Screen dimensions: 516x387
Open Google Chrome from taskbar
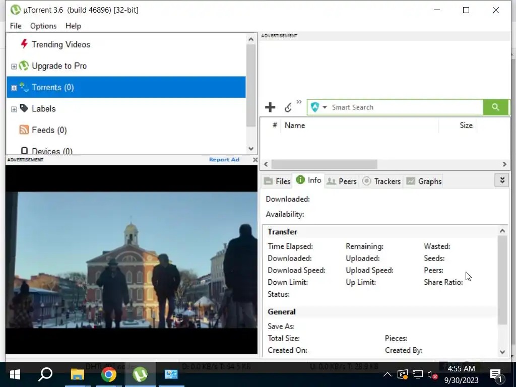(x=109, y=374)
